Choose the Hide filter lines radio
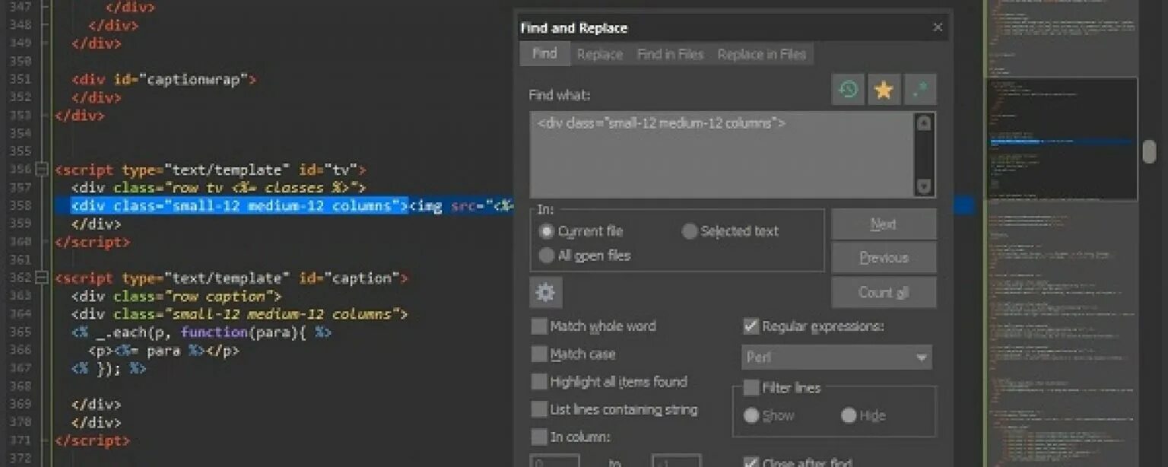Screen dimensions: 1168x467 click(849, 415)
